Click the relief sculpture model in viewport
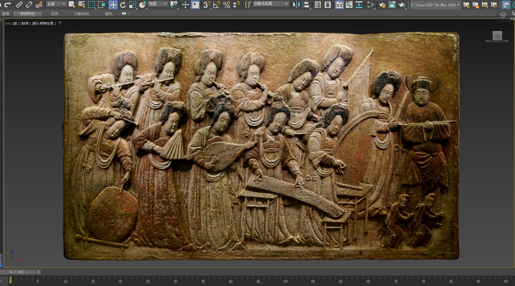Screen dimensions: 515x286 (x=261, y=146)
